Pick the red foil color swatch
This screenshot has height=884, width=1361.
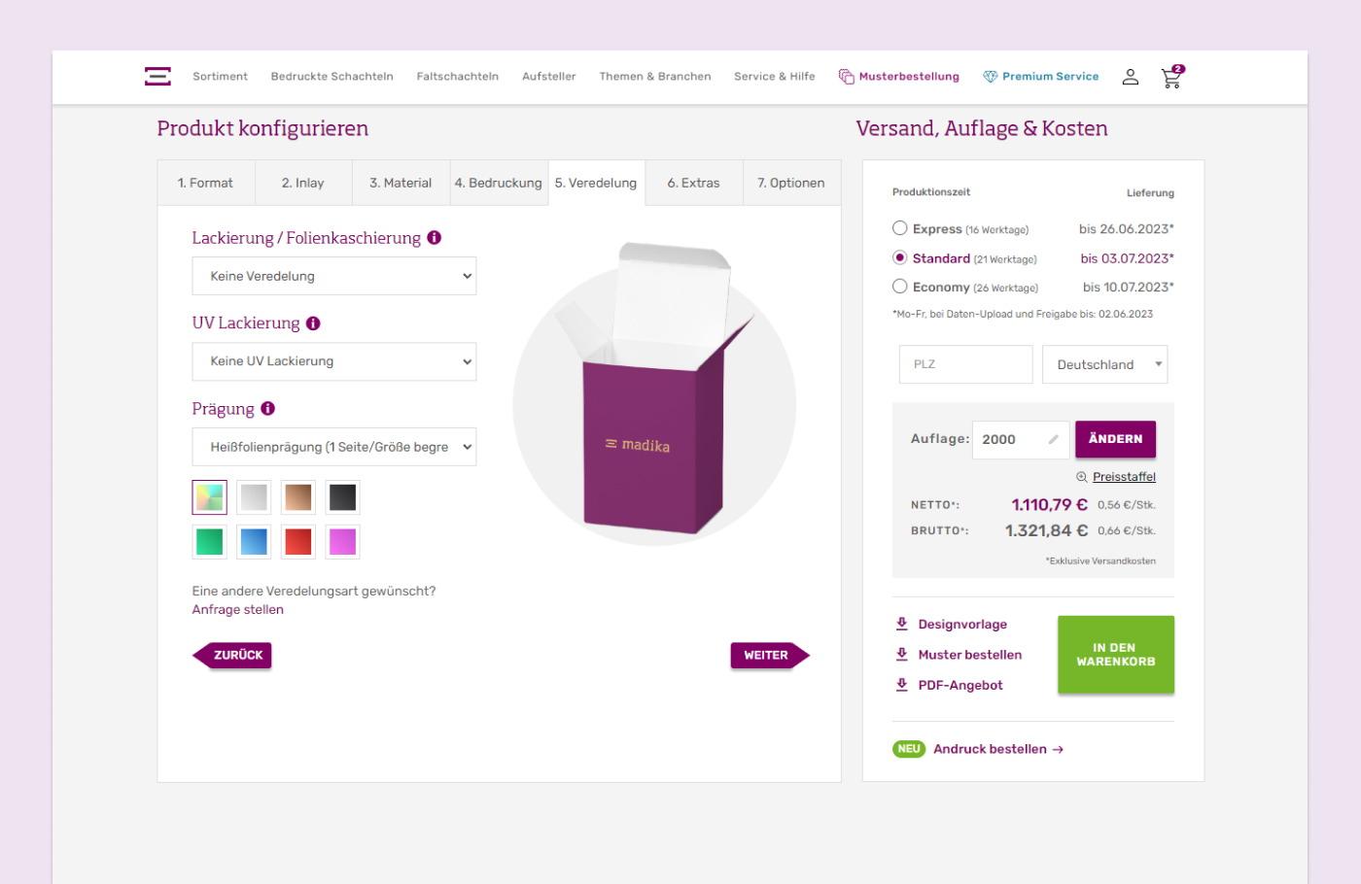click(x=298, y=542)
